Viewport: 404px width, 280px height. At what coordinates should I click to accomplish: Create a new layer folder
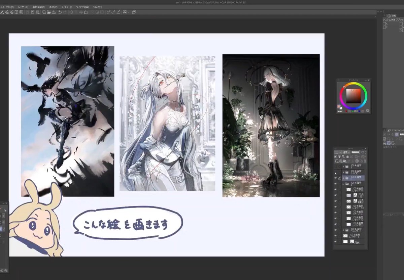coord(345,161)
